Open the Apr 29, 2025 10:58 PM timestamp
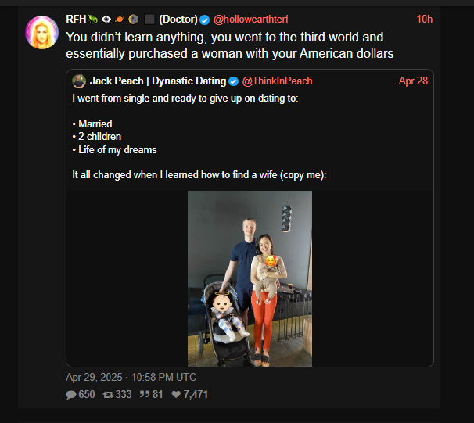Screen dimensions: 474x423 pos(131,377)
